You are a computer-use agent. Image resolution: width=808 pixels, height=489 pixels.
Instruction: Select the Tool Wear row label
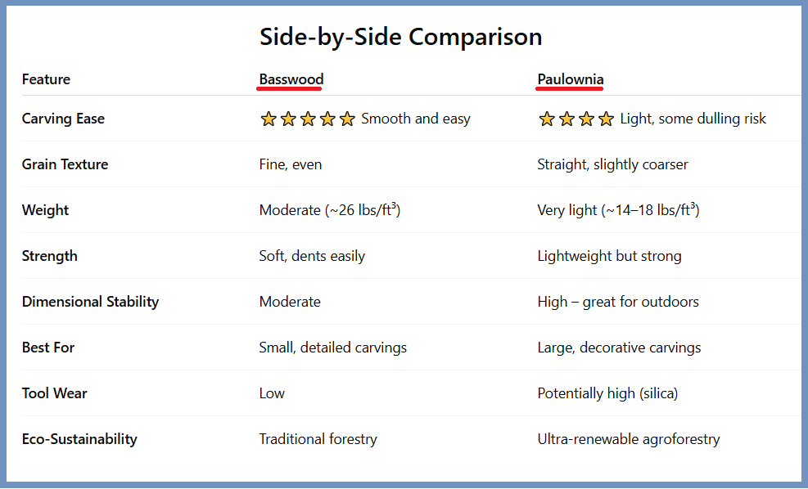click(54, 393)
